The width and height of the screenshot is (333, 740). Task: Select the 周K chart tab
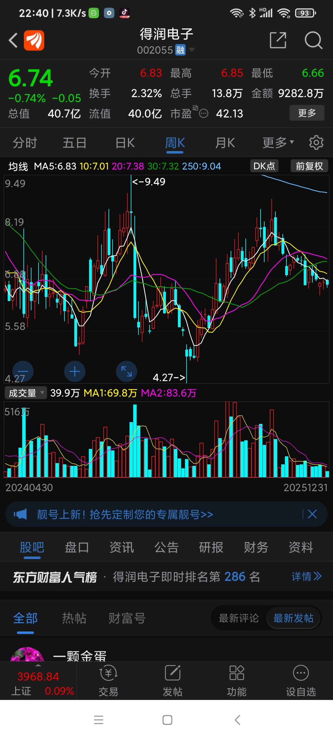pyautogui.click(x=175, y=143)
